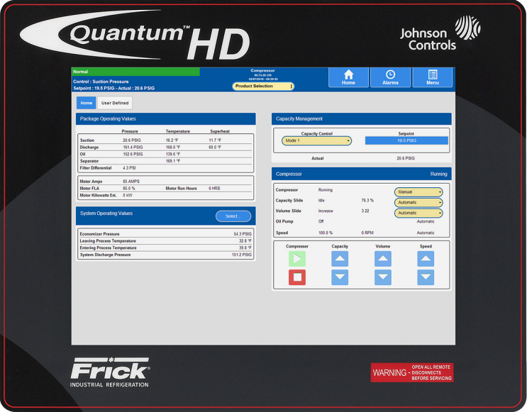Edit the 19.5 PSIG setpoint field
This screenshot has width=527, height=412.
[406, 140]
